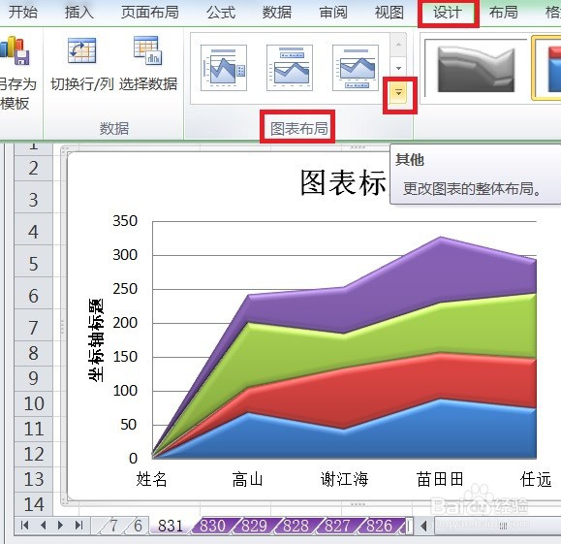Screen dimensions: 561x544
Task: Switch to the 页面布局 tab
Action: point(150,13)
